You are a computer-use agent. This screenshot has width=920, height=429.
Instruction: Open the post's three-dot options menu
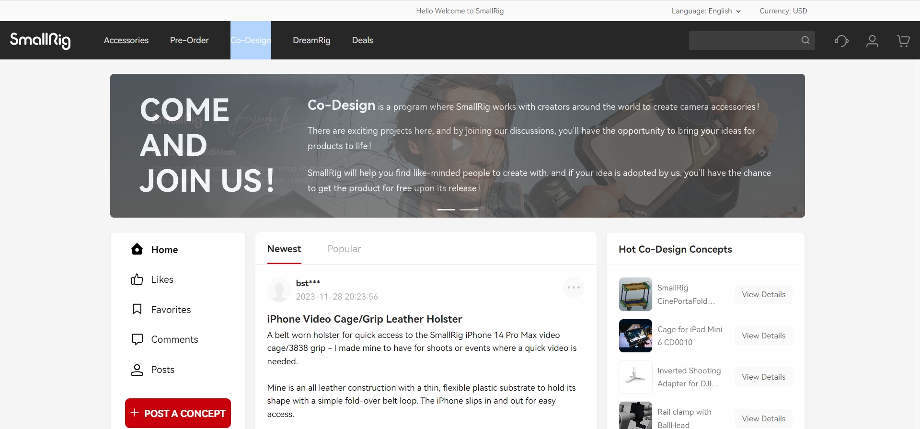click(574, 288)
